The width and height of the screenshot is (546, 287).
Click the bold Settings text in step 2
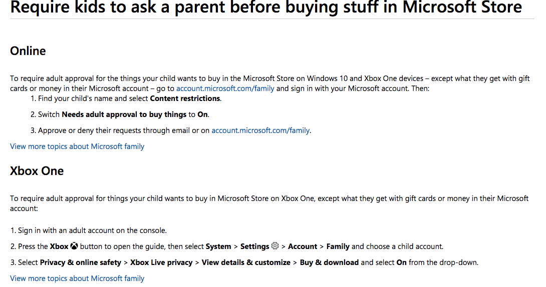pyautogui.click(x=254, y=246)
